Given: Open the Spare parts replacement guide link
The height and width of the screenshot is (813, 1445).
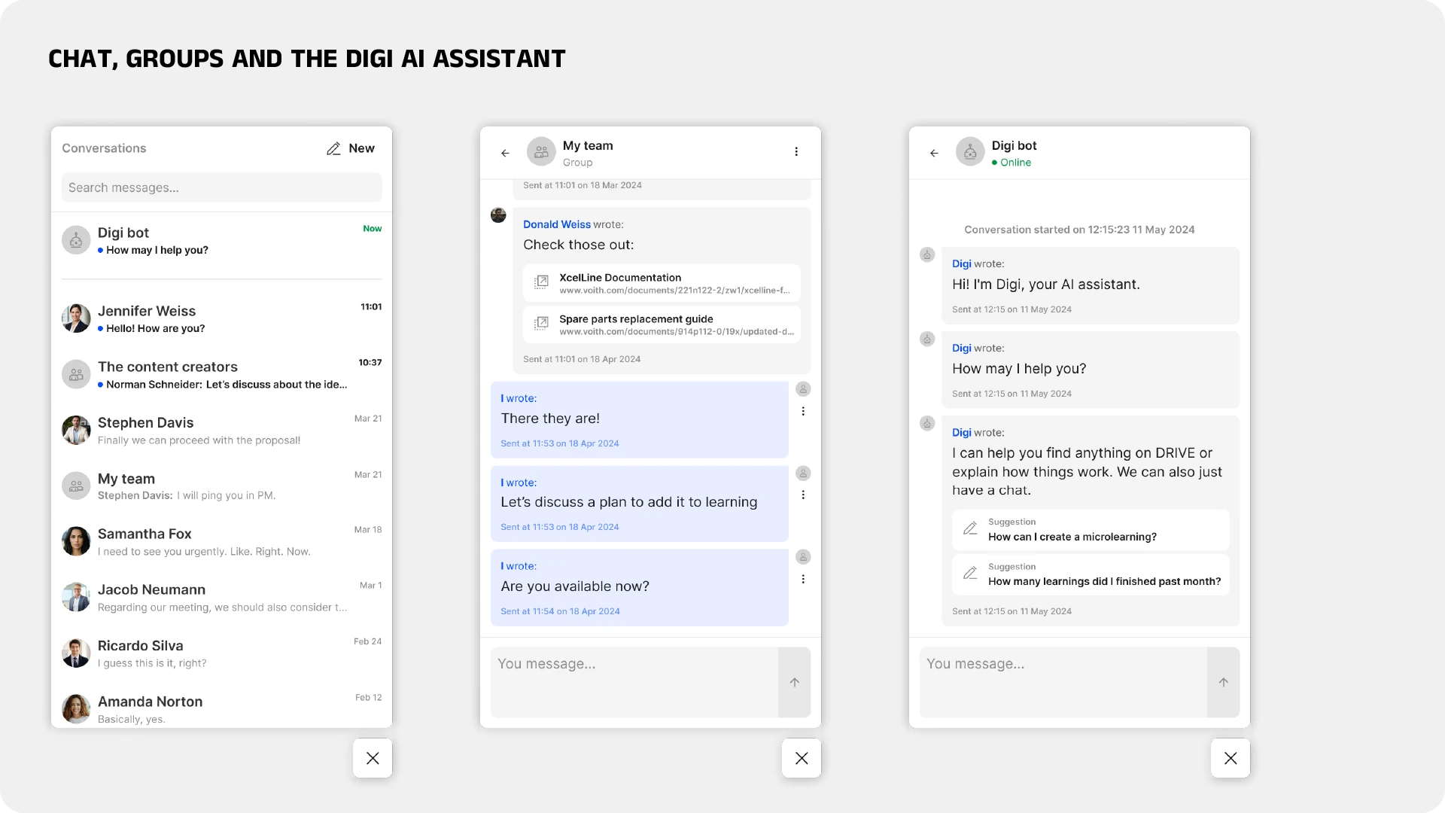Looking at the screenshot, I should [x=662, y=324].
